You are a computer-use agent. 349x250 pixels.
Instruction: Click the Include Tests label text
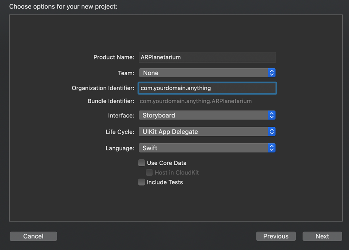[x=165, y=182]
